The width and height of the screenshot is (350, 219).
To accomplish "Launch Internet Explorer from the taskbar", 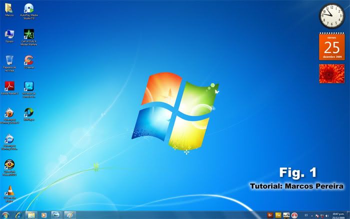I will pyautogui.click(x=18, y=215).
